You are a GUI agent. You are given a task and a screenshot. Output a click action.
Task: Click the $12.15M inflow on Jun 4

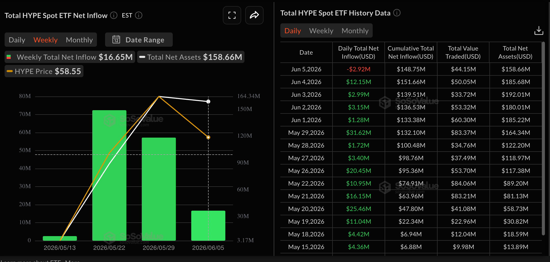click(x=358, y=82)
